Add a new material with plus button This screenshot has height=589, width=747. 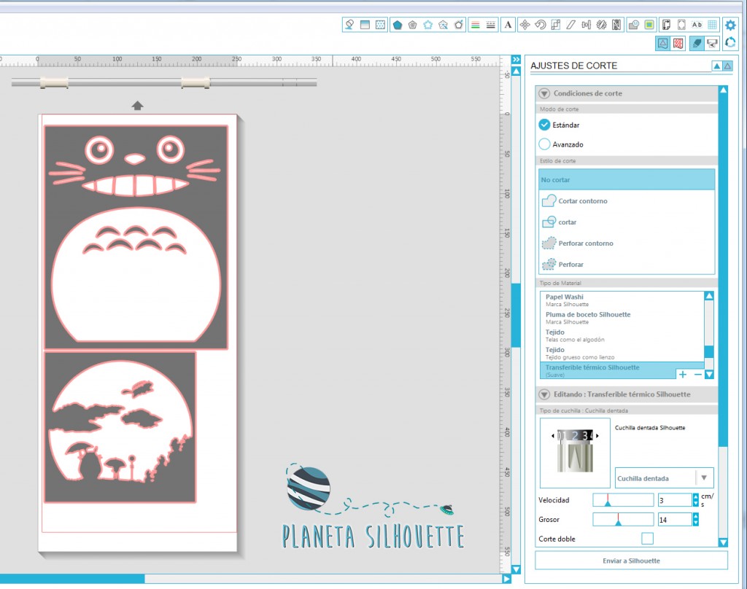click(x=683, y=374)
